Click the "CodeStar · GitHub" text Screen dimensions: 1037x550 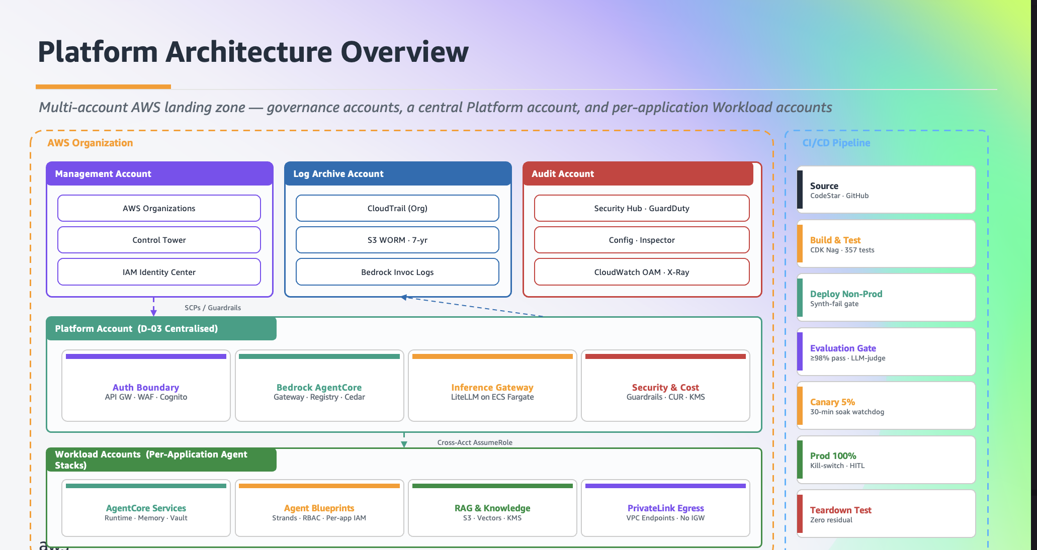click(x=839, y=196)
